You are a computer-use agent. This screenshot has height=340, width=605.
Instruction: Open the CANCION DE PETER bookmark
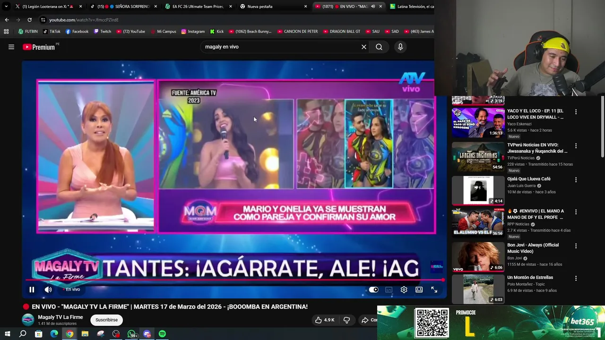(x=297, y=31)
